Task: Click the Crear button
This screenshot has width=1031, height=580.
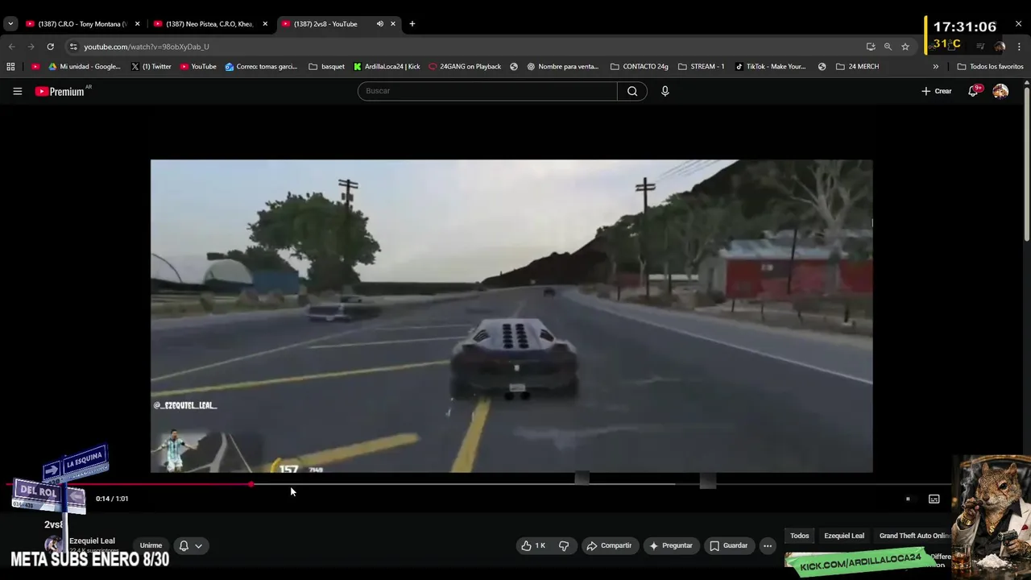Action: [x=937, y=91]
